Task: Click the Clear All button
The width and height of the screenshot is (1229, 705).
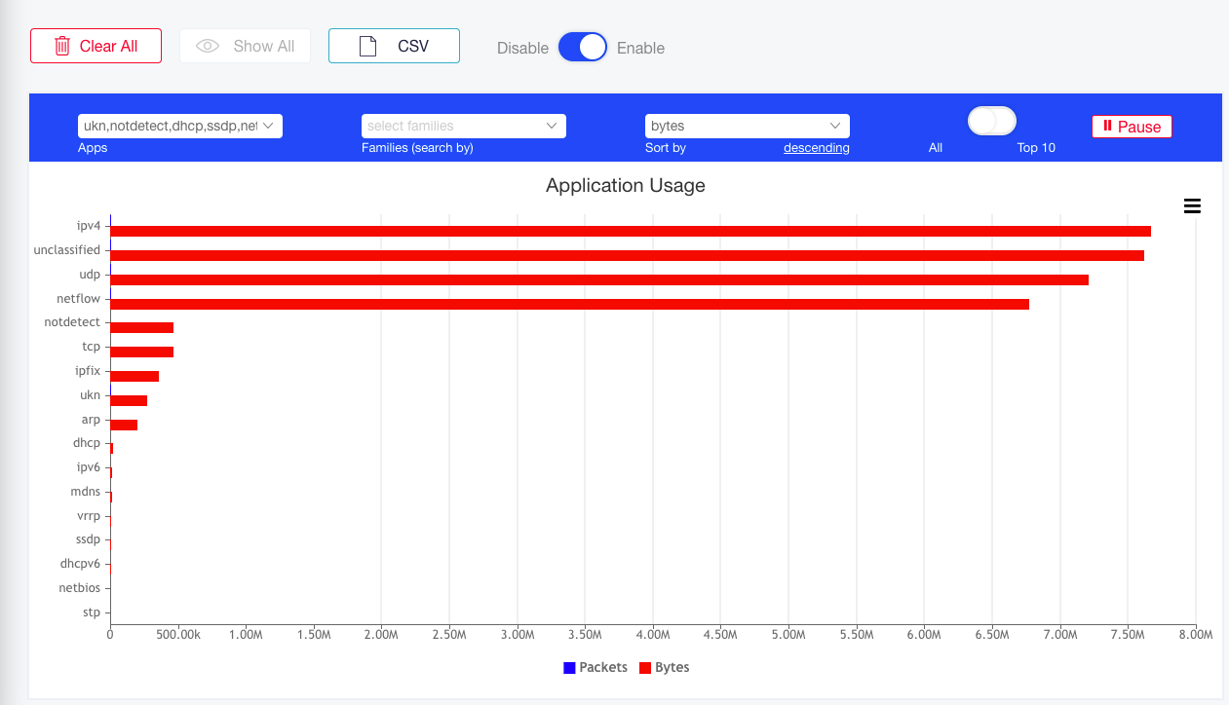Action: [96, 46]
